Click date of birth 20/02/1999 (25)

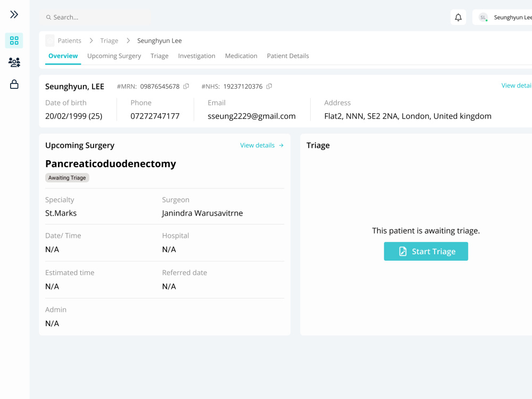point(73,116)
